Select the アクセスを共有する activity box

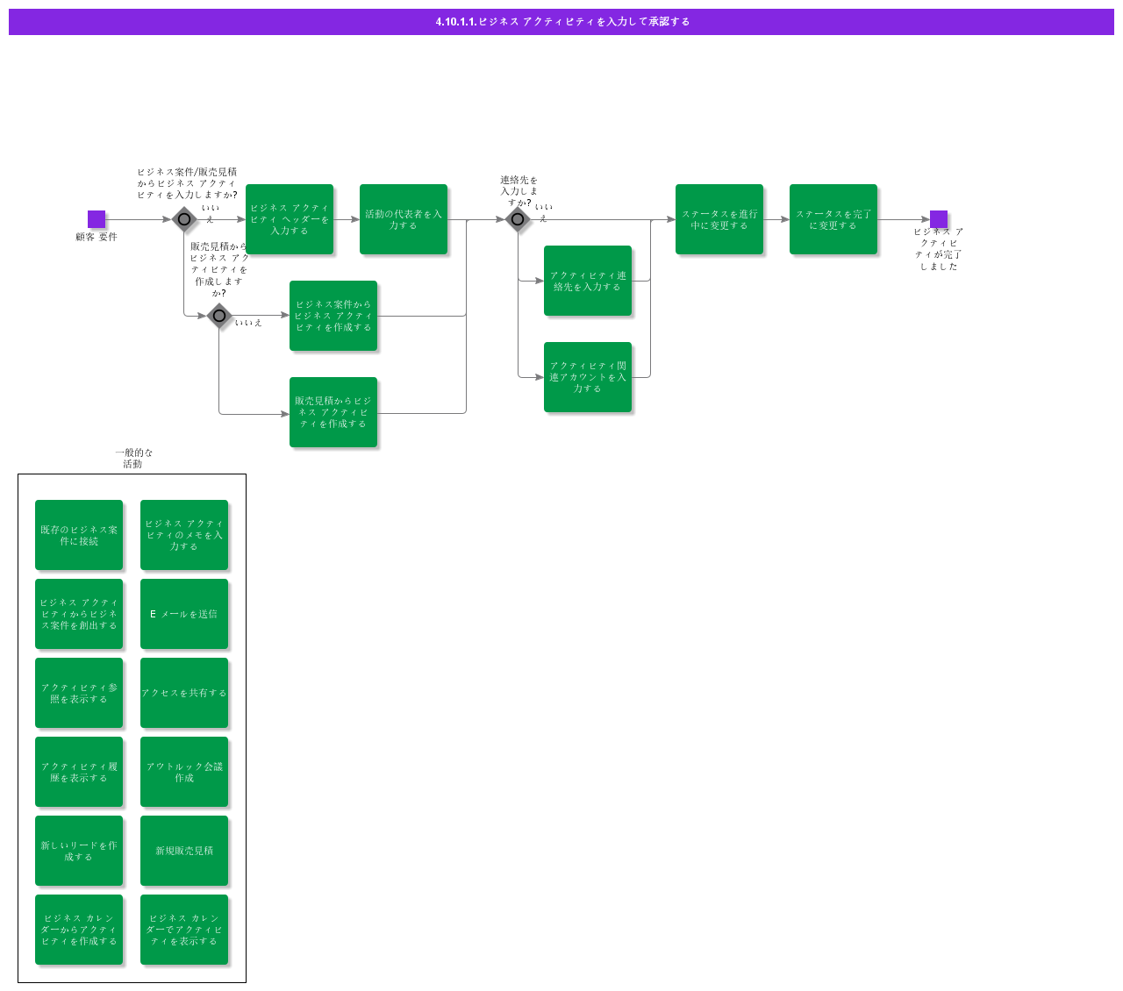click(x=184, y=693)
